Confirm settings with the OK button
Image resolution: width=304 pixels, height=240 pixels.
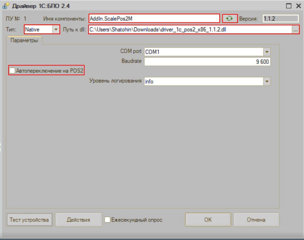click(x=208, y=220)
